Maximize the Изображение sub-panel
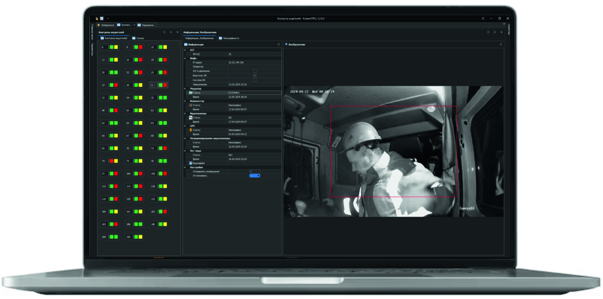The height and width of the screenshot is (299, 603). [501, 44]
